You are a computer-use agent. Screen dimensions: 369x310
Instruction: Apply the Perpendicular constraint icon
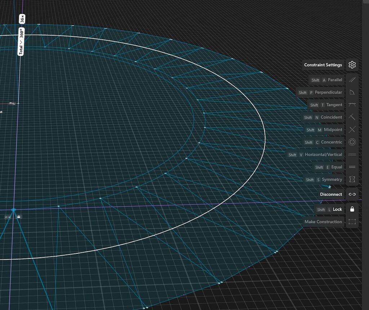(352, 92)
